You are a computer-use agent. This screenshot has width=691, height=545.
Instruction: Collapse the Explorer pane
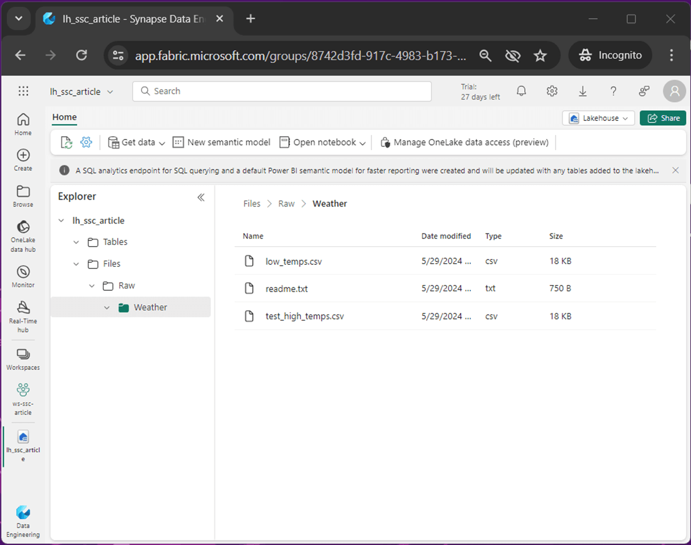pyautogui.click(x=201, y=197)
